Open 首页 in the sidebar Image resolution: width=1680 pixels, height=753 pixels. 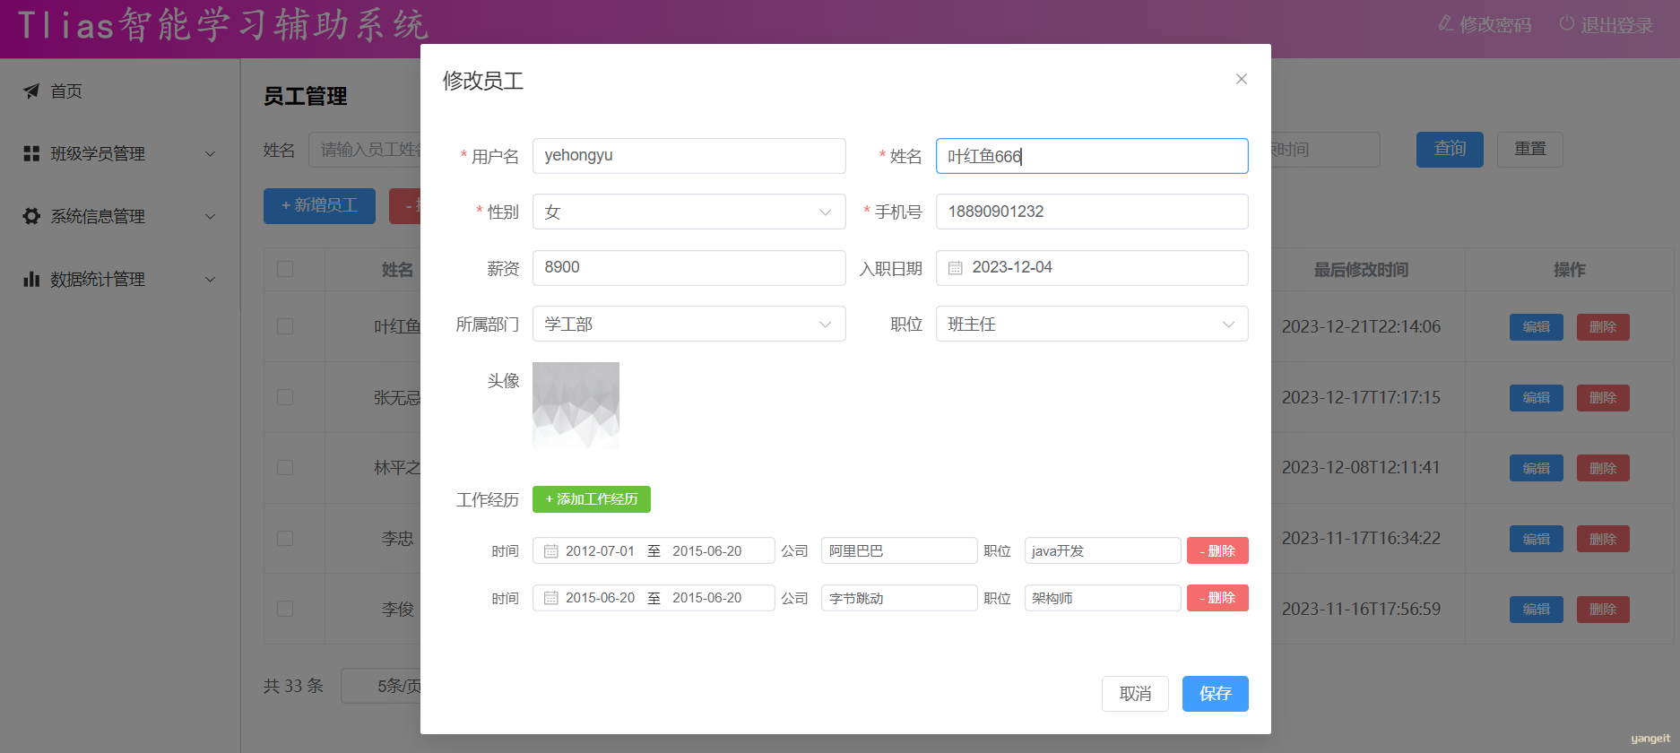point(120,91)
